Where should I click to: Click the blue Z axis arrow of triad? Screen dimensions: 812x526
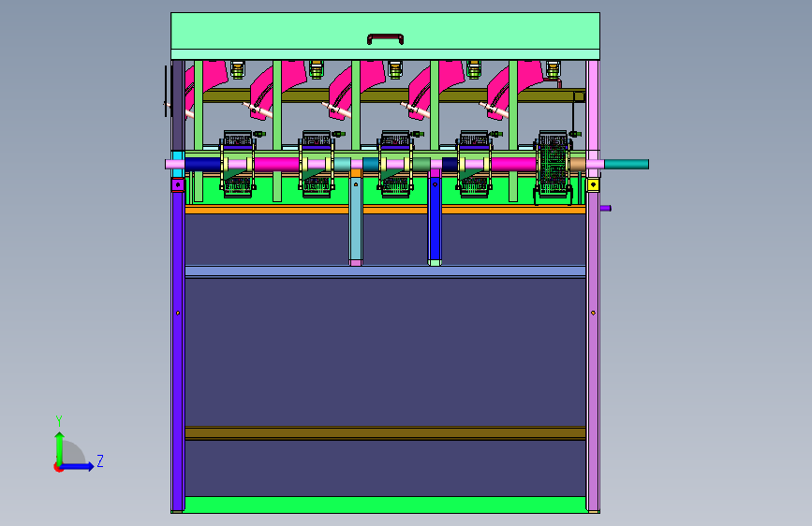pos(78,466)
